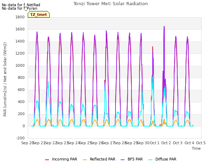The width and height of the screenshot is (222, 166).
Task: Select the Diffuse PAR legend label
Action: (166, 159)
